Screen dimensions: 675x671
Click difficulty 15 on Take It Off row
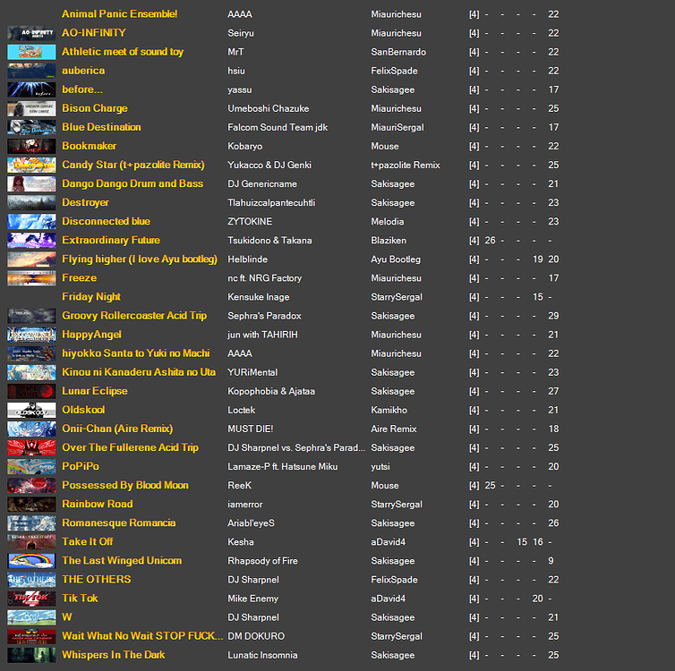(x=522, y=542)
